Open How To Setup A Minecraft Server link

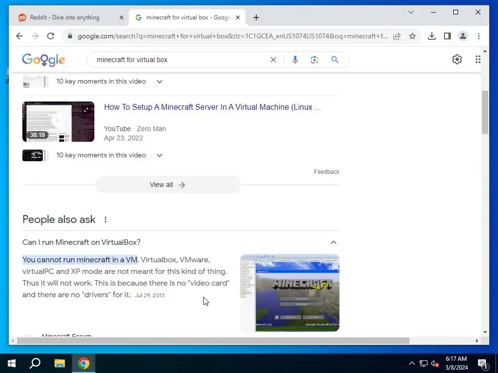[213, 107]
